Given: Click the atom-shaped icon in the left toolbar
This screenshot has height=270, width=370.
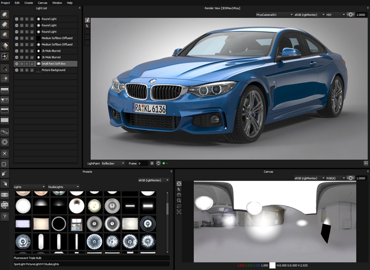Looking at the screenshot, I should pyautogui.click(x=5, y=142).
